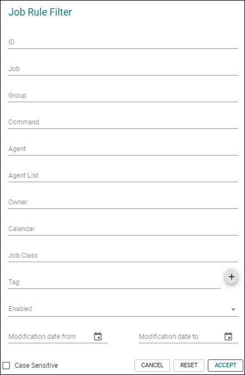Image resolution: width=245 pixels, height=375 pixels.
Task: Focus the ID input field
Action: (123, 42)
